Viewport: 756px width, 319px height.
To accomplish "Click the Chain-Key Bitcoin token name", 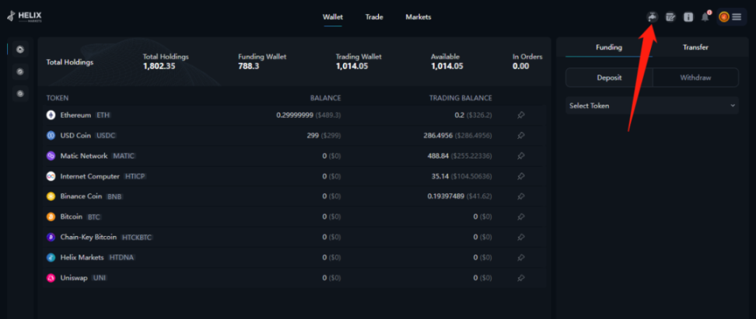I will (x=88, y=238).
